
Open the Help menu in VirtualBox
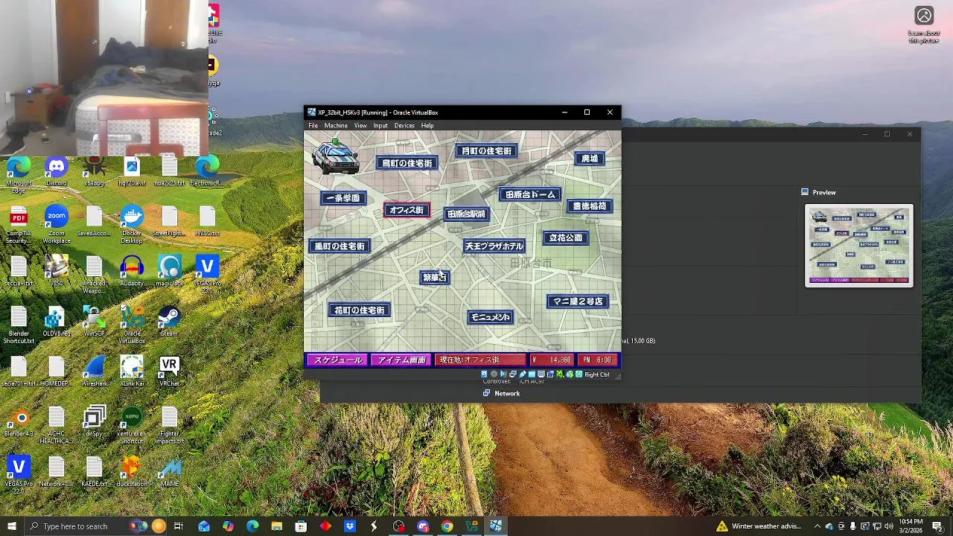click(427, 125)
